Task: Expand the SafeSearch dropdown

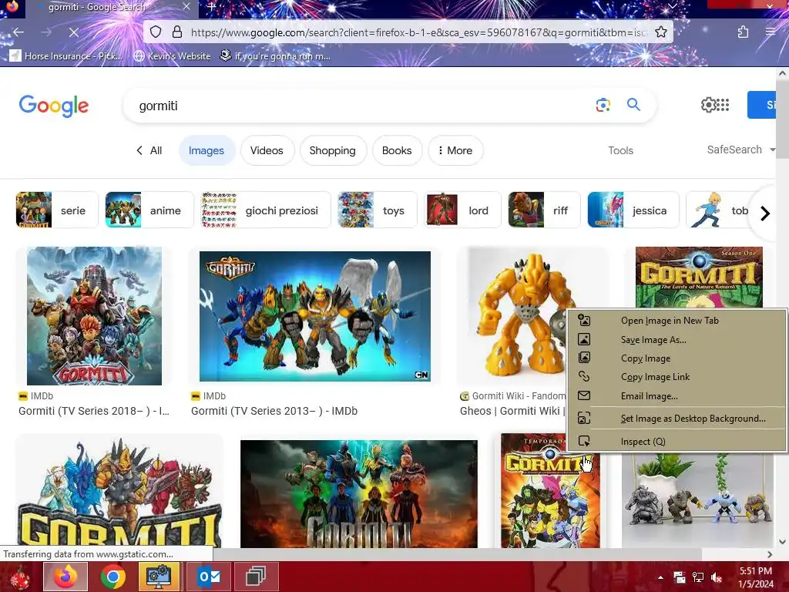Action: (x=740, y=150)
